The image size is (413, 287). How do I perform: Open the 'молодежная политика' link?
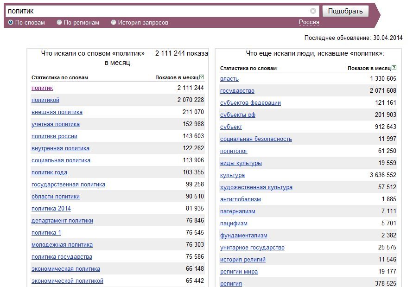(x=62, y=245)
